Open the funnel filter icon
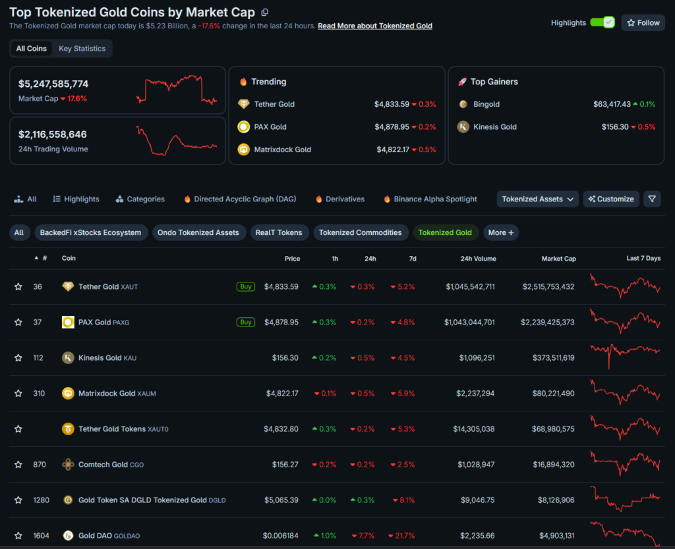This screenshot has height=549, width=675. [x=652, y=199]
